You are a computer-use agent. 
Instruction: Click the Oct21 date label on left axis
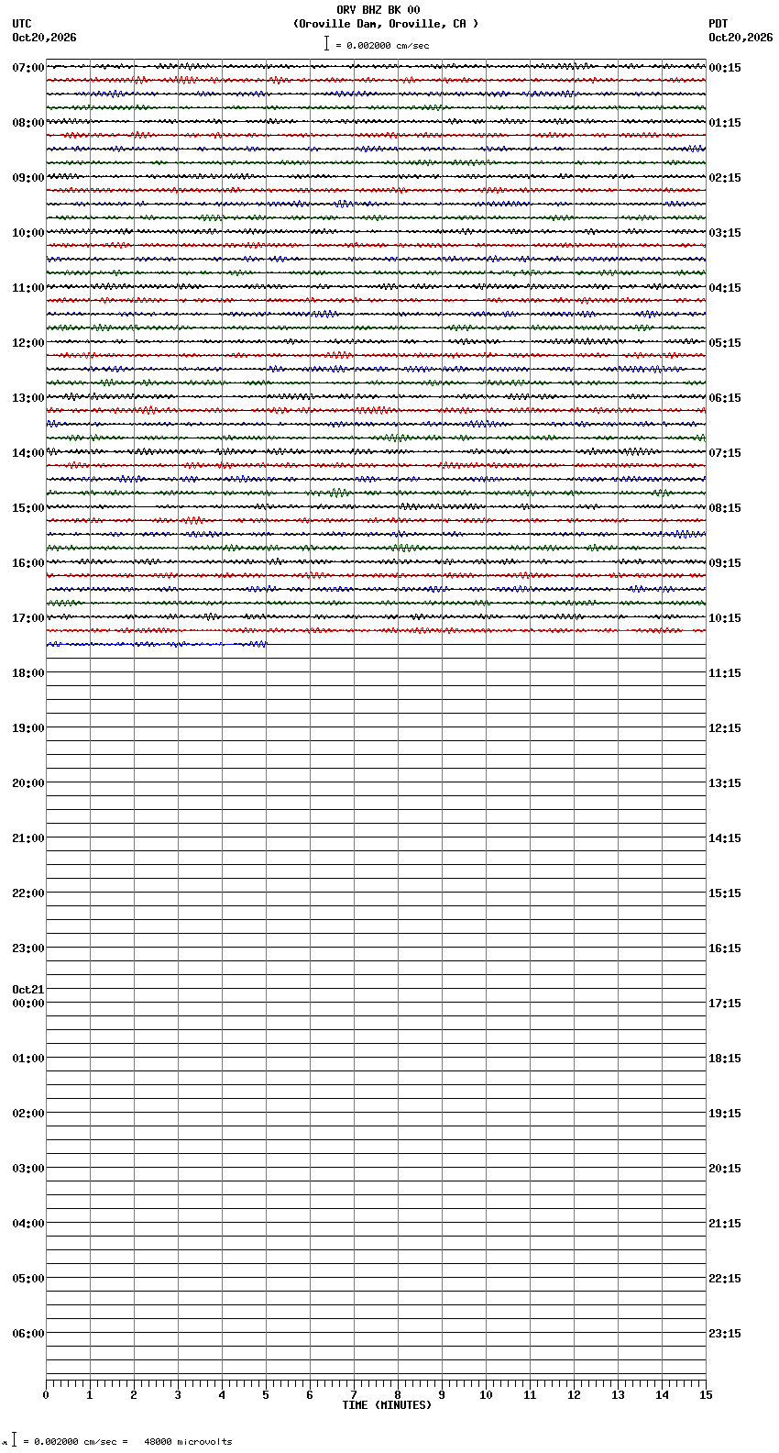point(28,990)
